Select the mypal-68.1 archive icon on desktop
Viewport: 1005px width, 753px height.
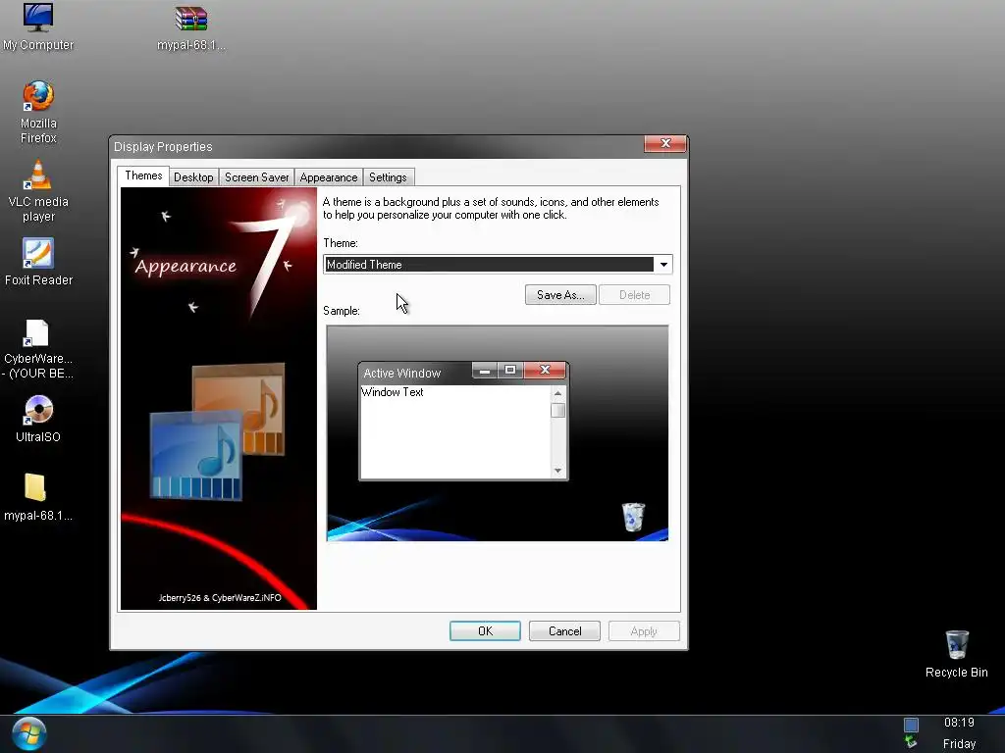pyautogui.click(x=191, y=27)
